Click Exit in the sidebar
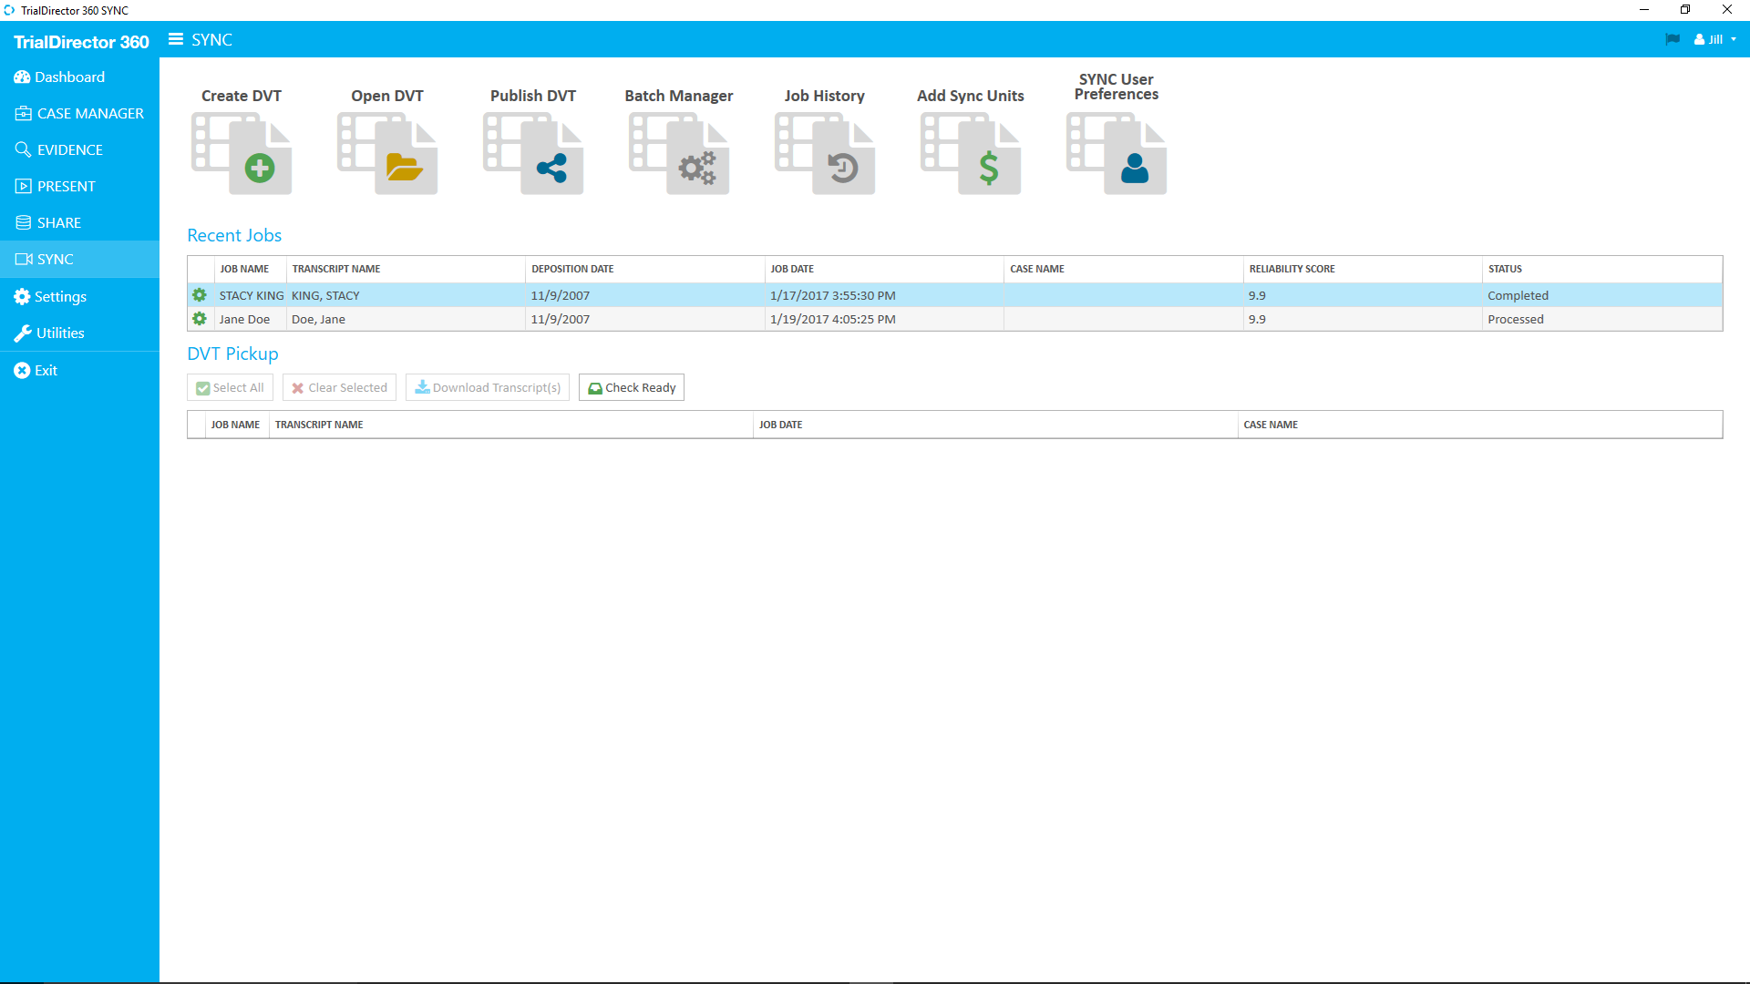The width and height of the screenshot is (1750, 984). click(x=79, y=370)
